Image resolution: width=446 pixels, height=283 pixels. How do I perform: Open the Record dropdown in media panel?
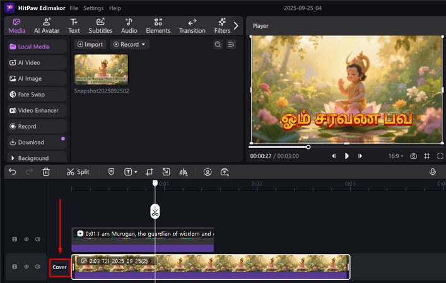pos(129,44)
